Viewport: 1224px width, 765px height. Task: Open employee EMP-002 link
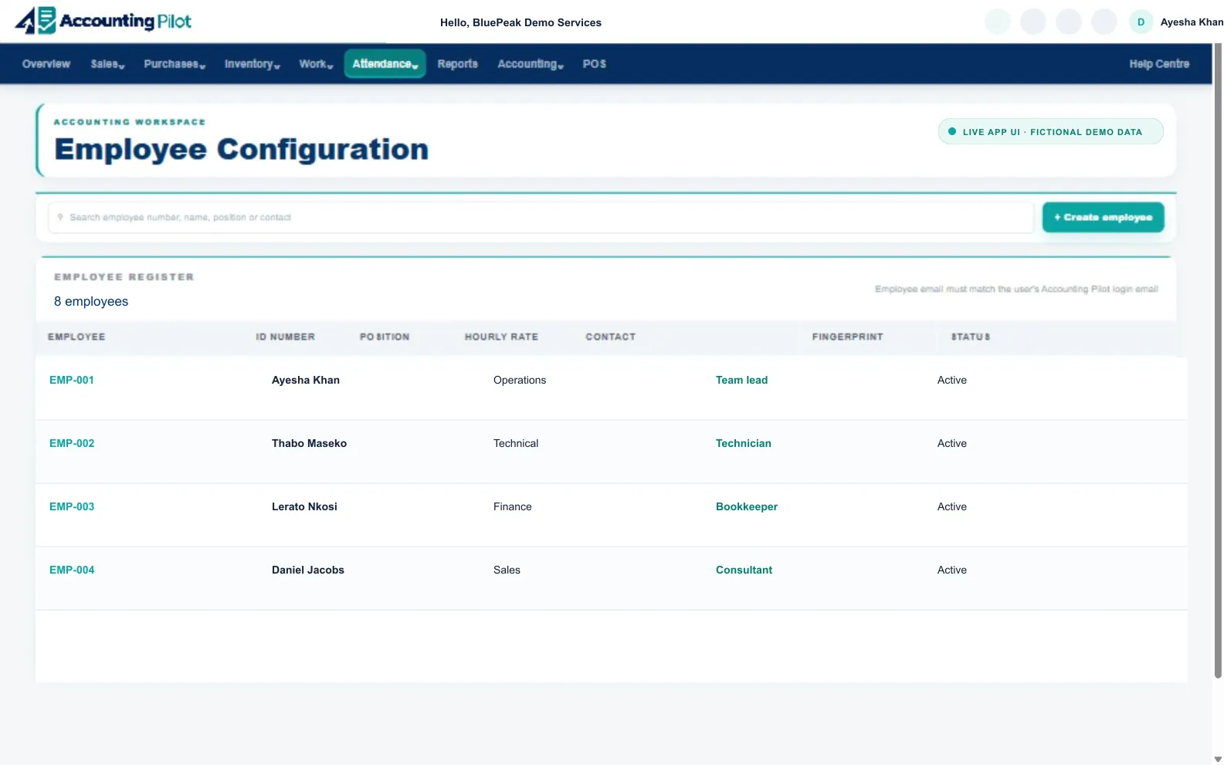[x=72, y=443]
